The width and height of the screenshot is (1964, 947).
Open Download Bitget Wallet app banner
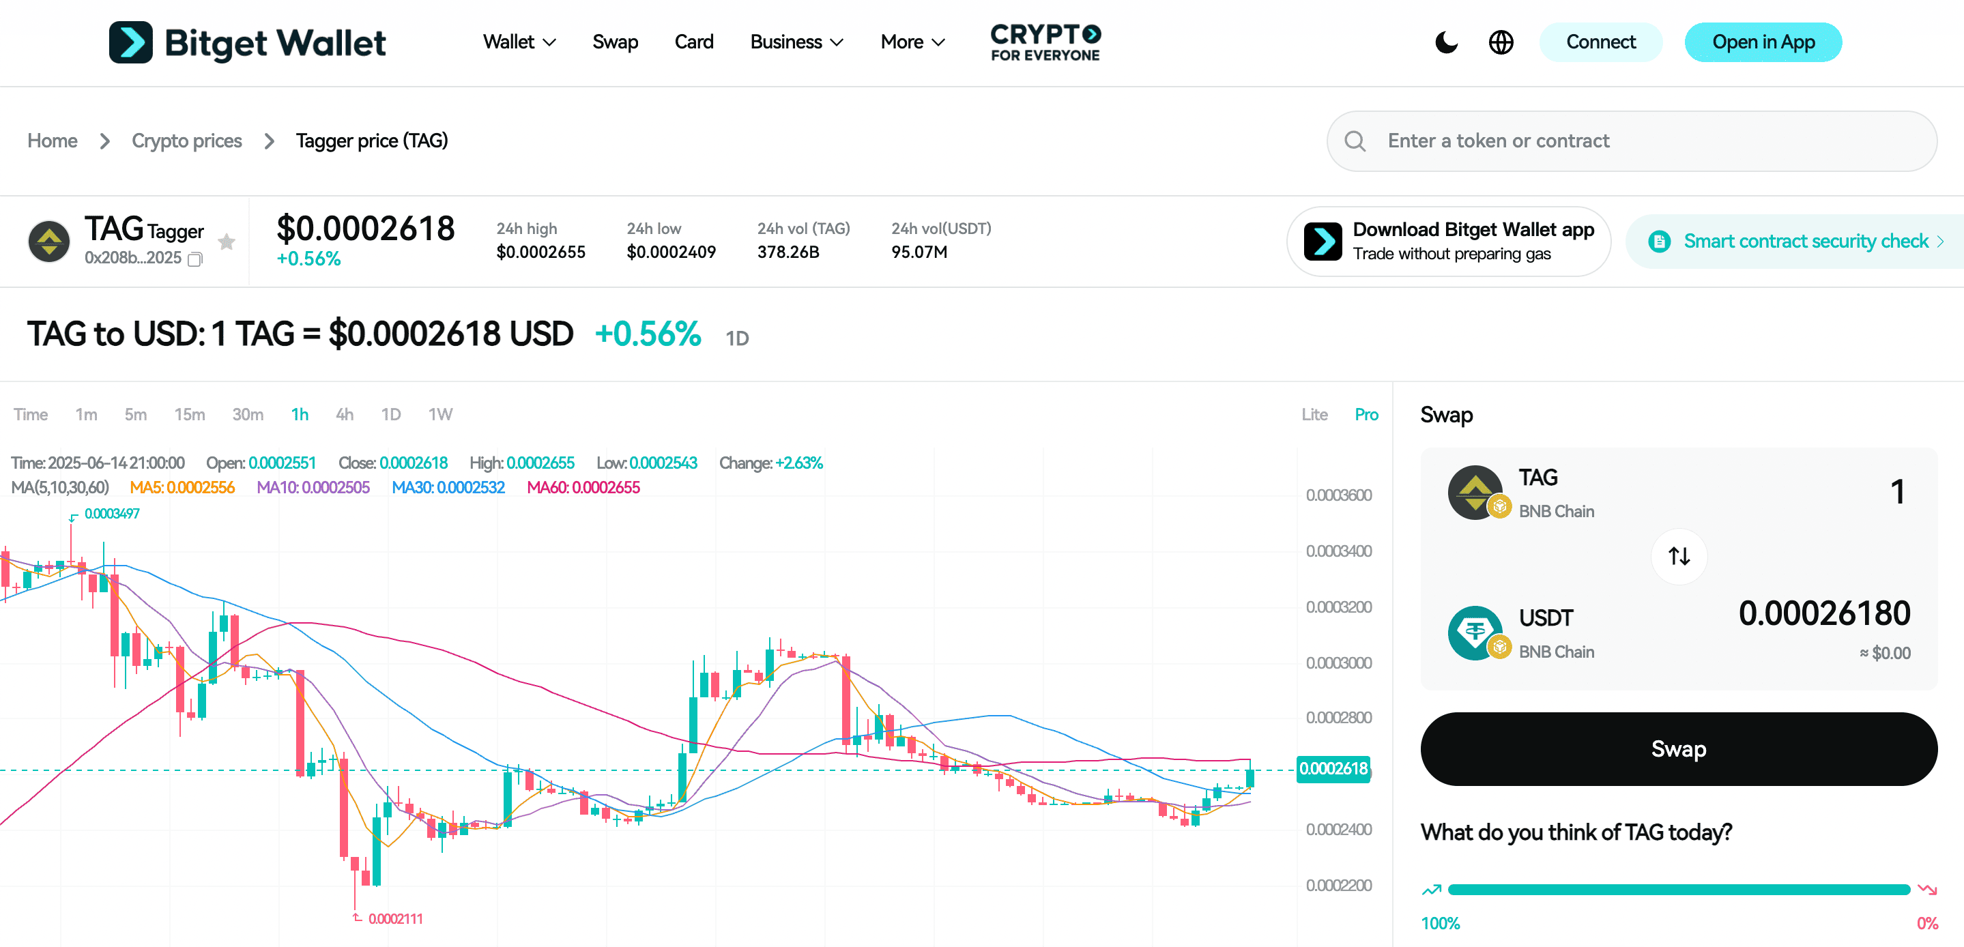click(1449, 242)
